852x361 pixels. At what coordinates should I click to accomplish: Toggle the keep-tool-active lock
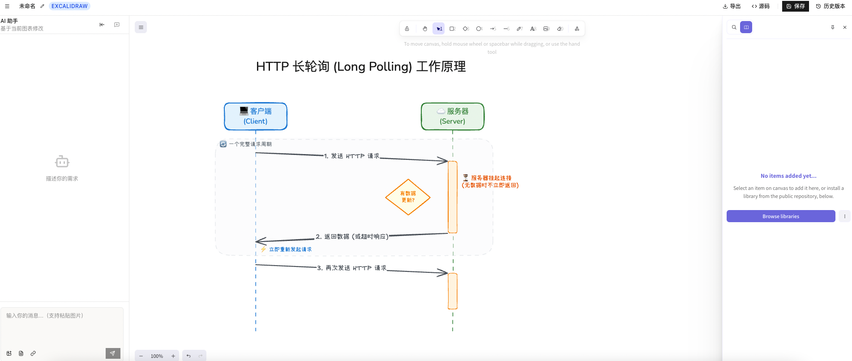click(x=407, y=29)
